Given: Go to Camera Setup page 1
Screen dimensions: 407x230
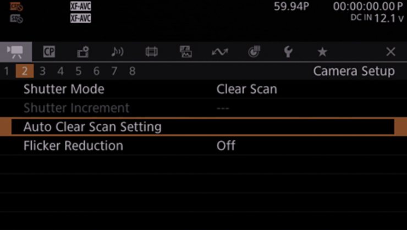Looking at the screenshot, I should [7, 71].
